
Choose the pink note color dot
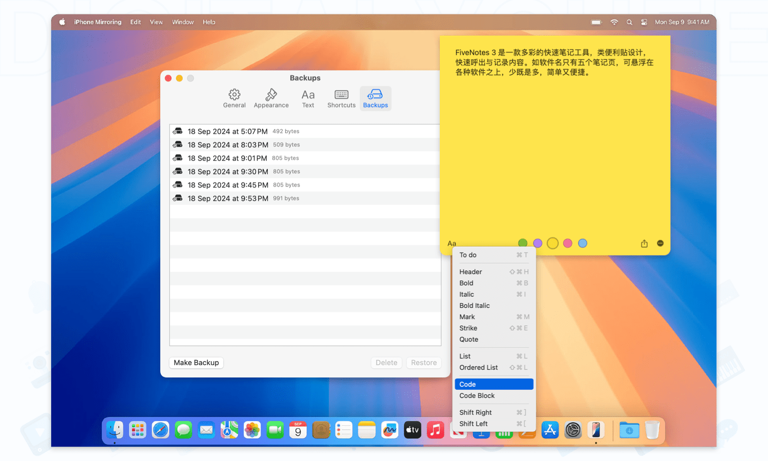coord(567,243)
